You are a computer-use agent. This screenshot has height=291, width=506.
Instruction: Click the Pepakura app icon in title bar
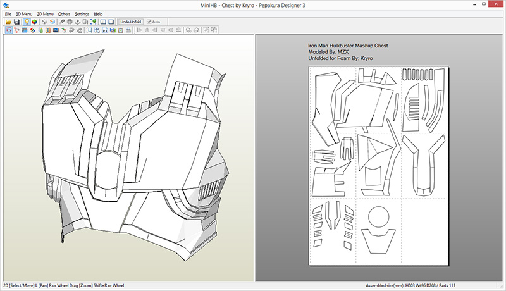(x=6, y=5)
